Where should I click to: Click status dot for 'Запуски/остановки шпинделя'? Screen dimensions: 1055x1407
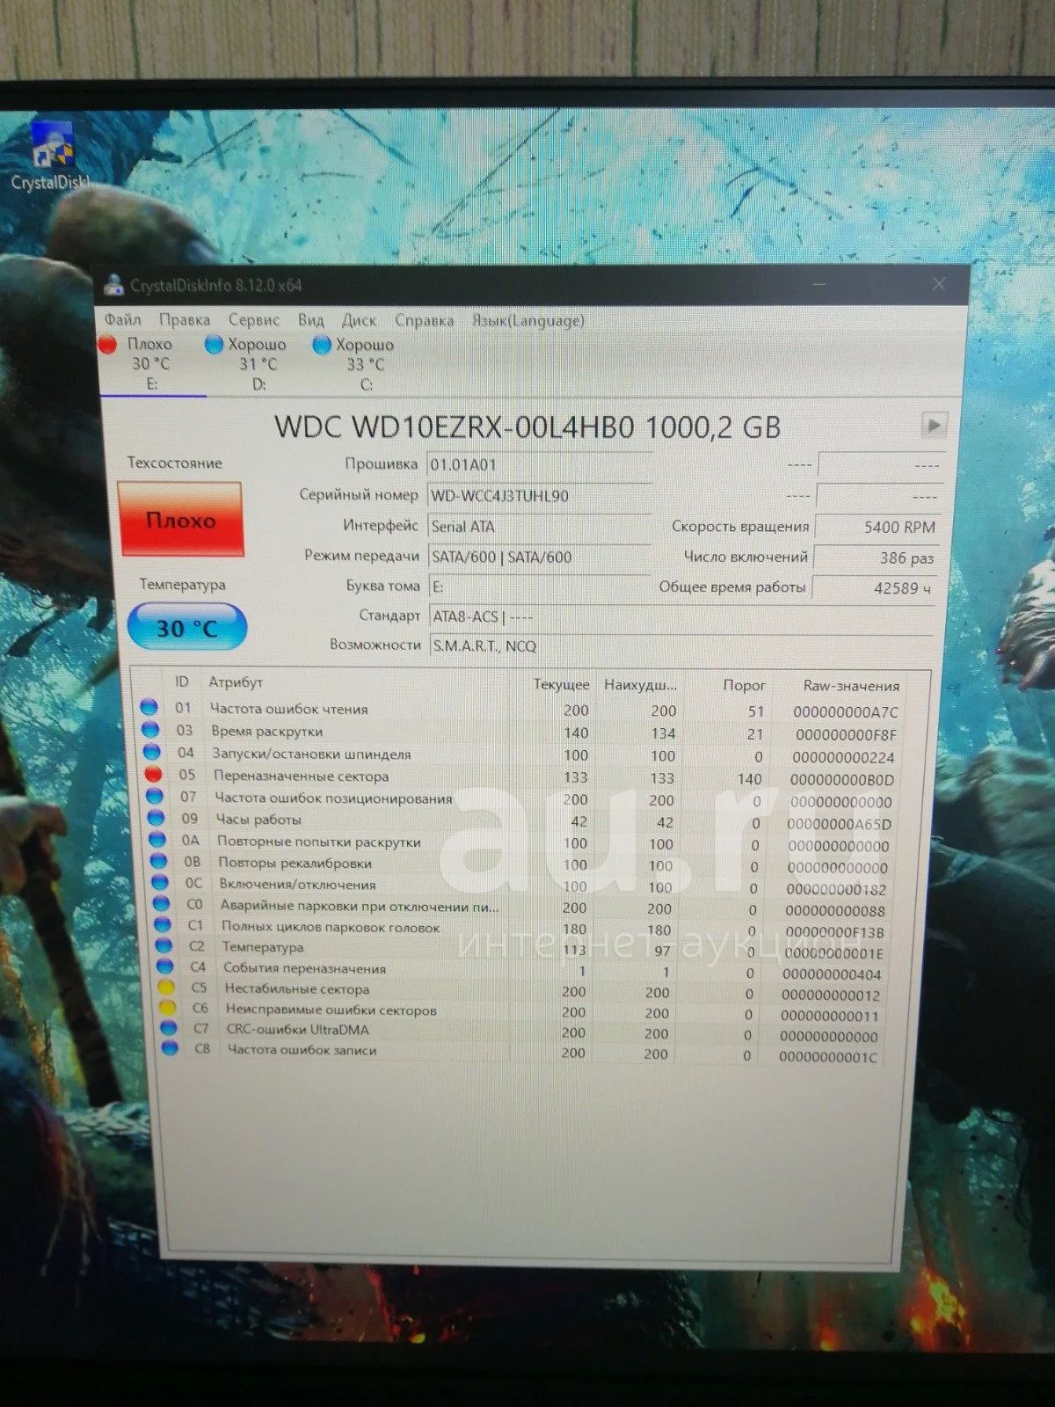(x=152, y=752)
